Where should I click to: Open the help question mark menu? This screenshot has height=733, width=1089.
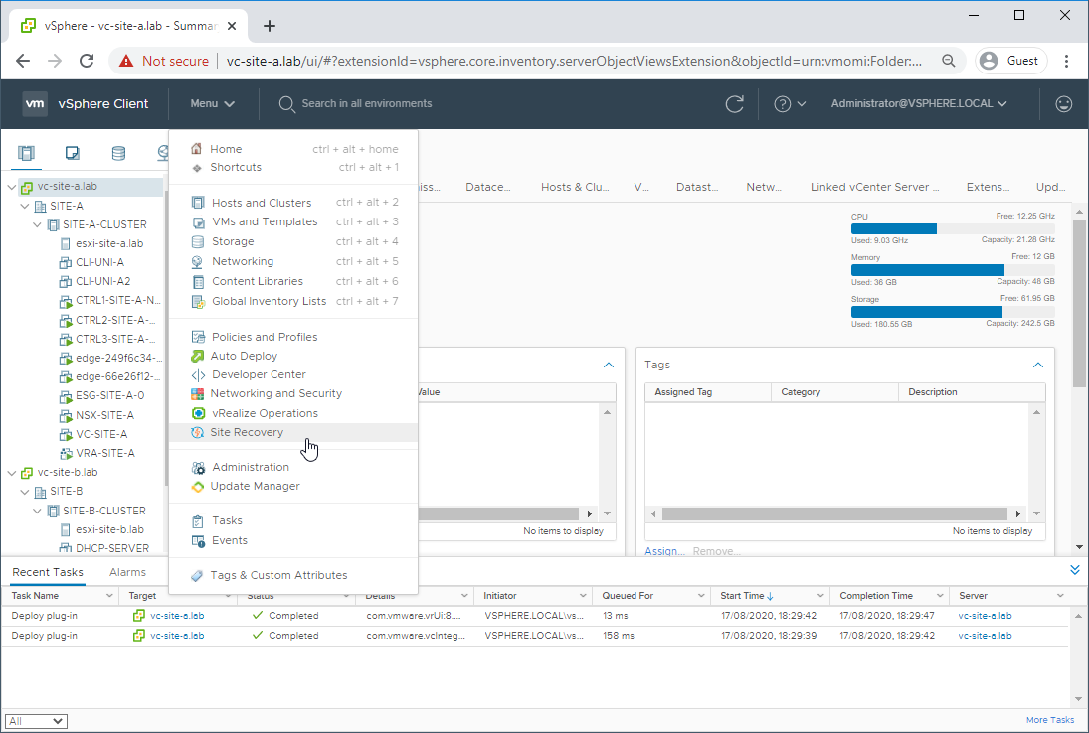pyautogui.click(x=790, y=104)
